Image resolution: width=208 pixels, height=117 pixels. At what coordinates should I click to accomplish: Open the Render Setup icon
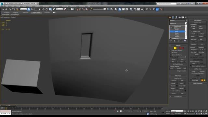click(x=135, y=9)
